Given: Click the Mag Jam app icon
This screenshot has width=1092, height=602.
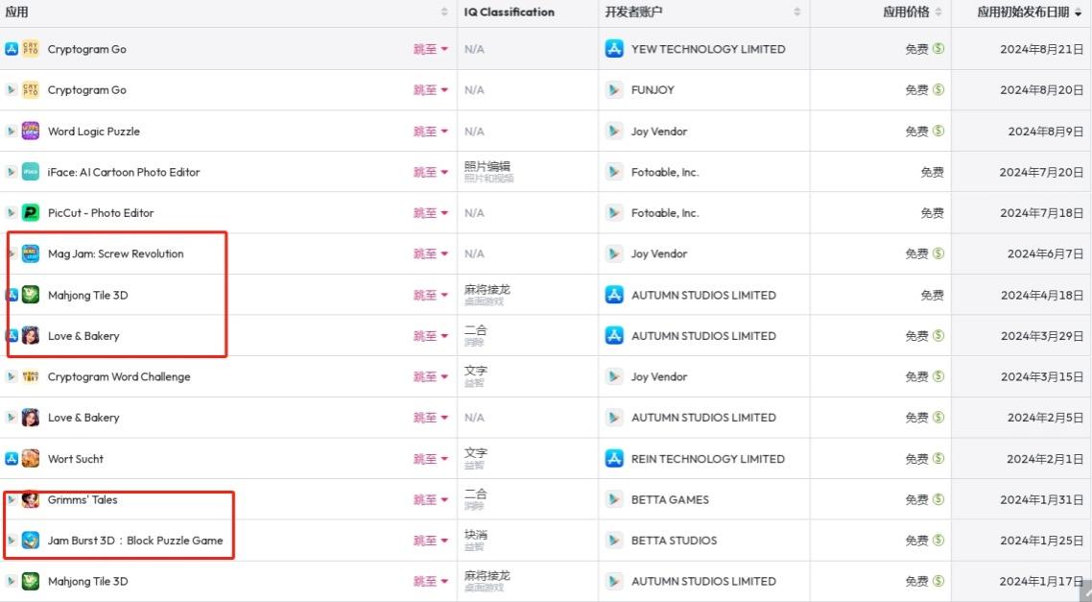Looking at the screenshot, I should [x=31, y=253].
